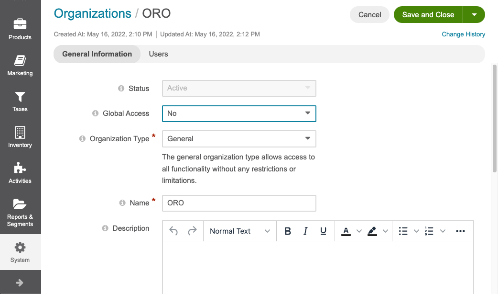Open the Save and Close options arrow
This screenshot has width=498, height=294.
(474, 15)
